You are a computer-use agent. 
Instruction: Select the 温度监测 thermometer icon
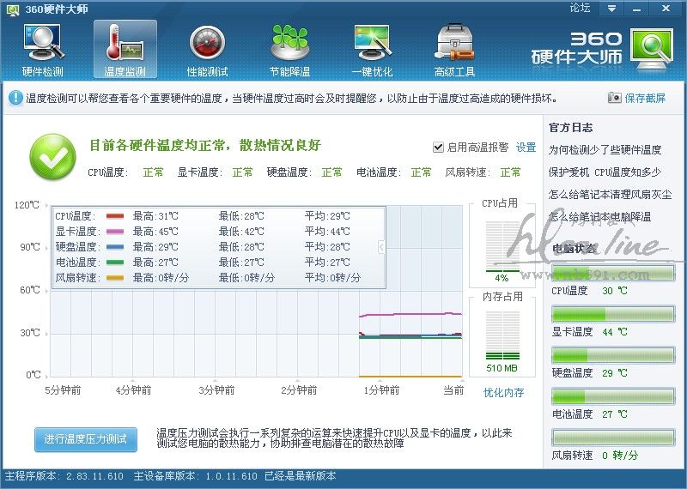point(125,50)
